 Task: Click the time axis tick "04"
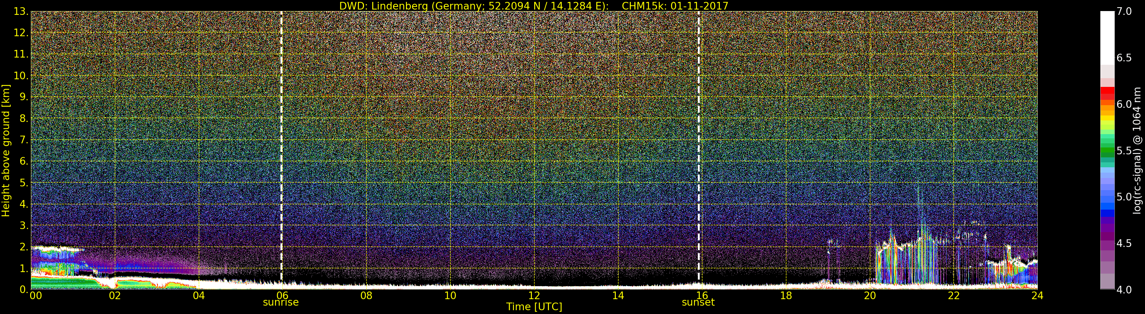tap(199, 296)
